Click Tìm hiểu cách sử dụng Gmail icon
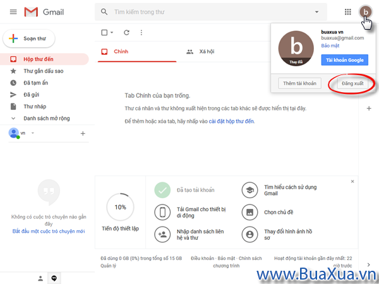 pos(250,190)
